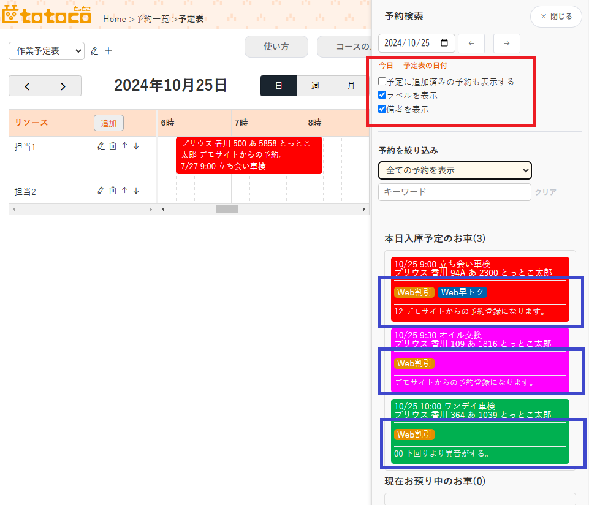Click the 追加 resource button

pos(108,123)
